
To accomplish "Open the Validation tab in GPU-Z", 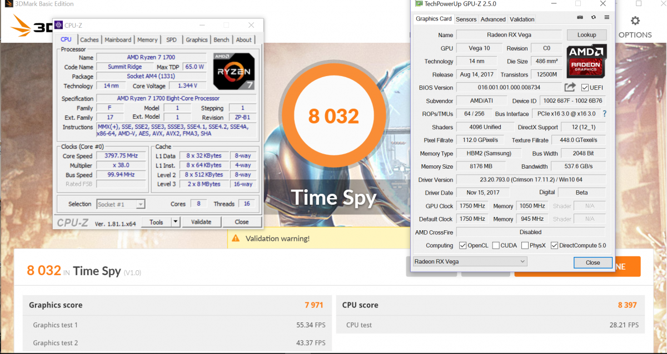I will 522,19.
